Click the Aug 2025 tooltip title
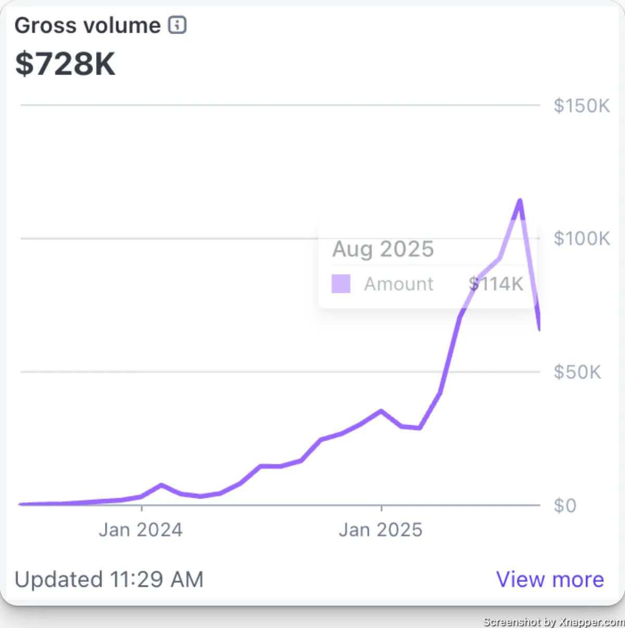 coord(383,249)
